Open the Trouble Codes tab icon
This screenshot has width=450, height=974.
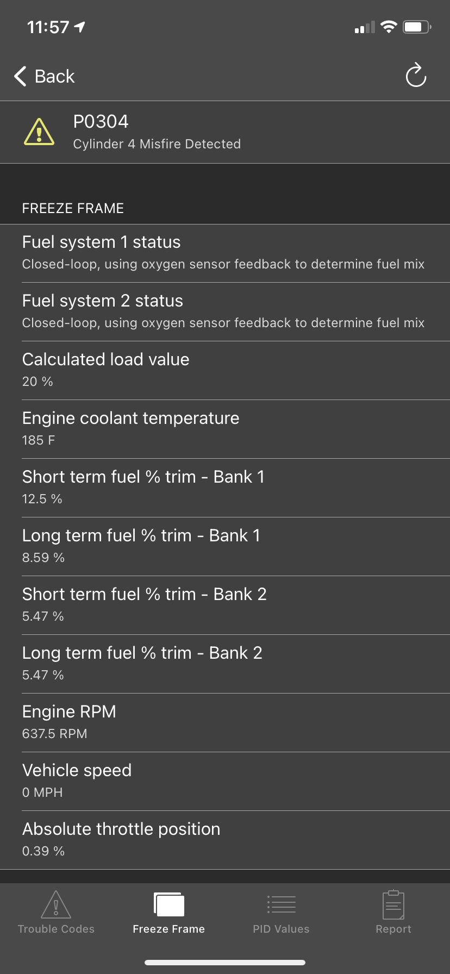[56, 904]
